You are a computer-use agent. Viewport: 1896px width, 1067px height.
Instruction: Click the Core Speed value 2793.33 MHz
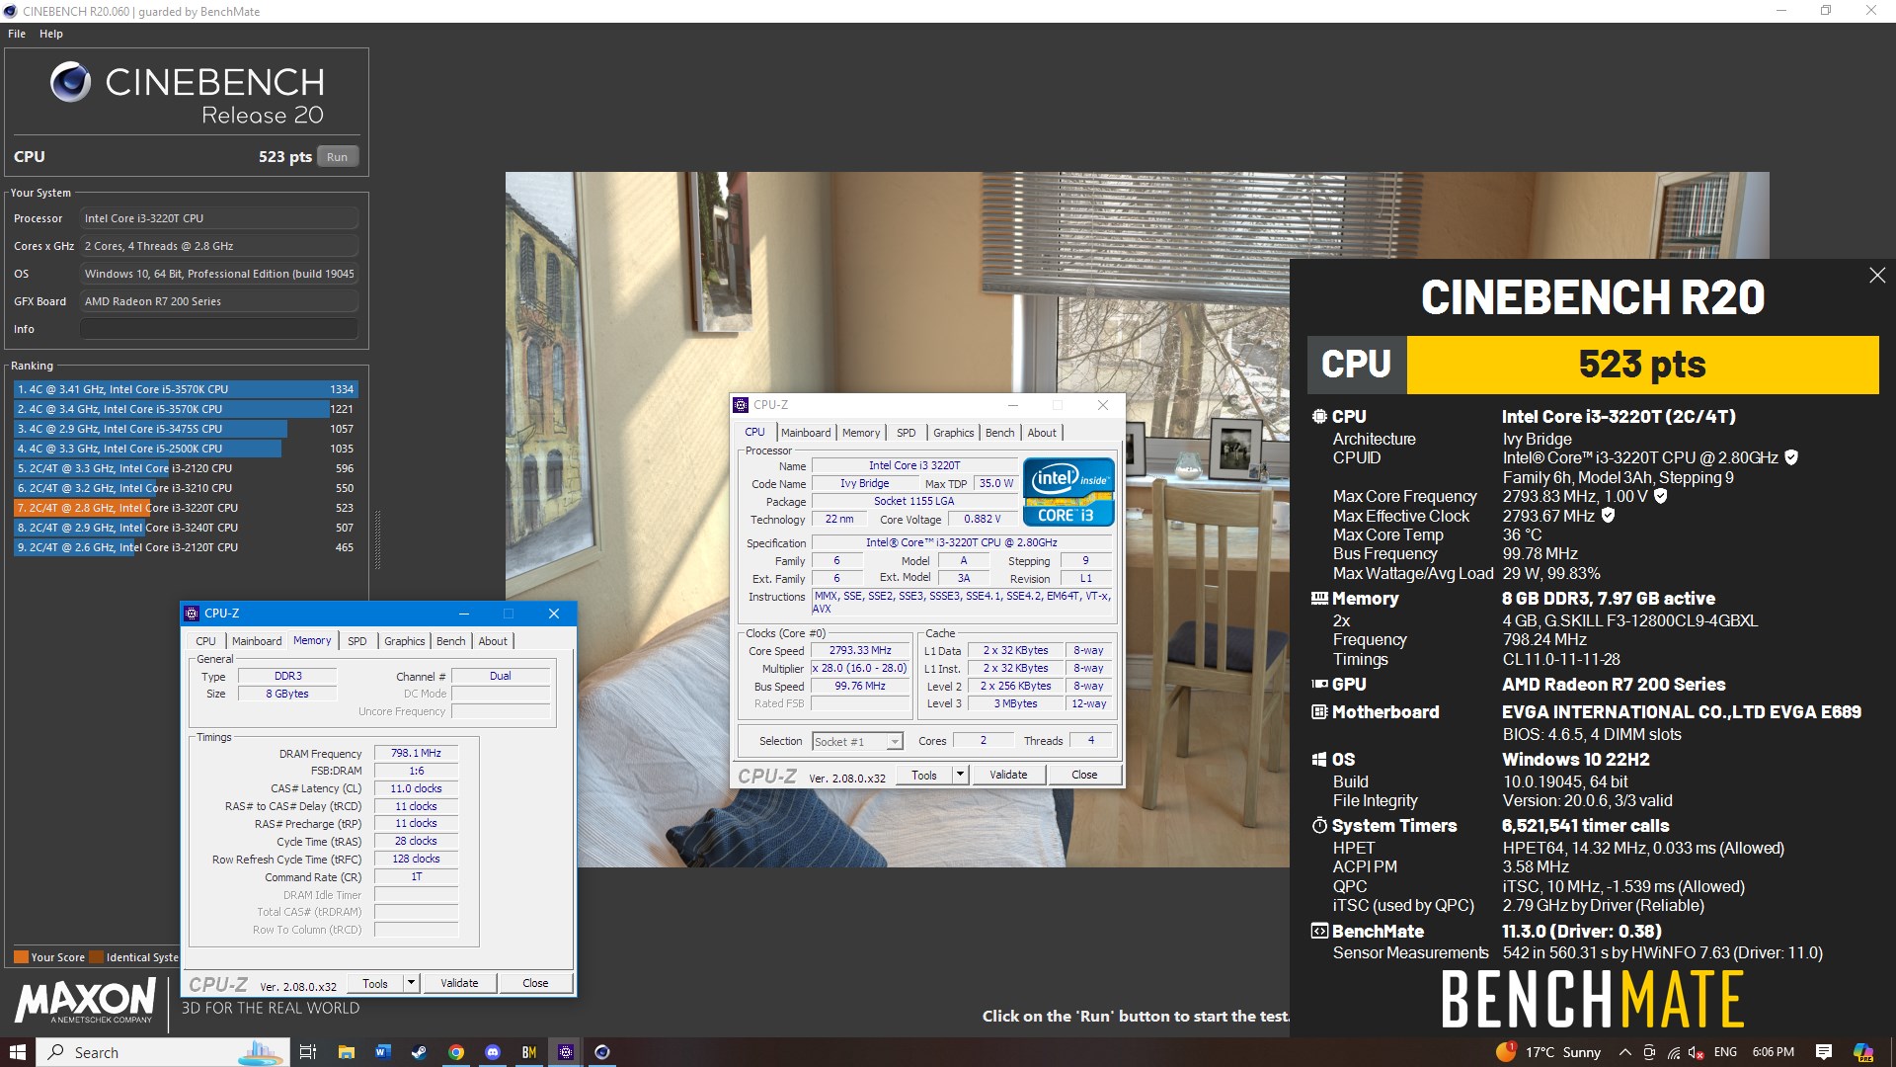(x=860, y=650)
